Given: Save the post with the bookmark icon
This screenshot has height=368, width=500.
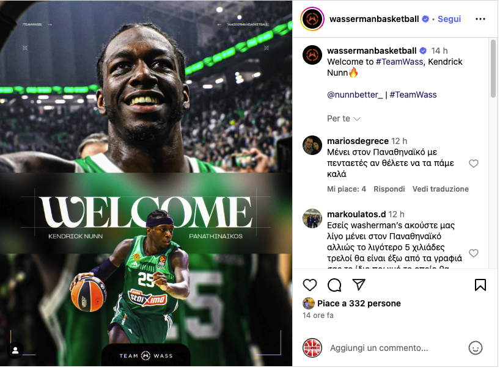Looking at the screenshot, I should coord(480,285).
